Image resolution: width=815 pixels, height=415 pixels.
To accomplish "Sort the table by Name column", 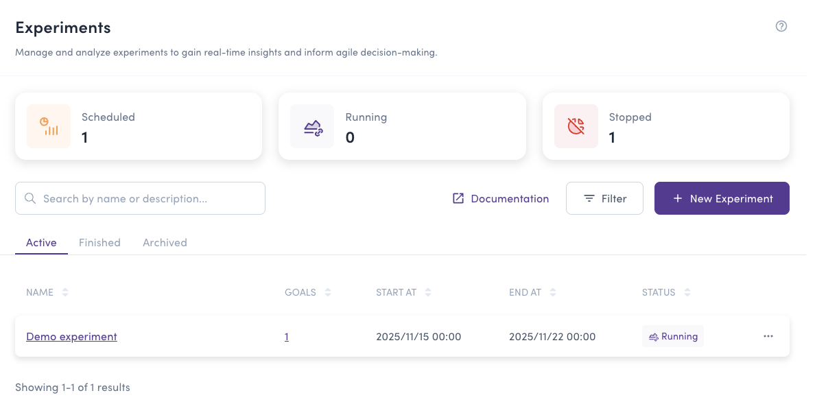I will point(65,292).
